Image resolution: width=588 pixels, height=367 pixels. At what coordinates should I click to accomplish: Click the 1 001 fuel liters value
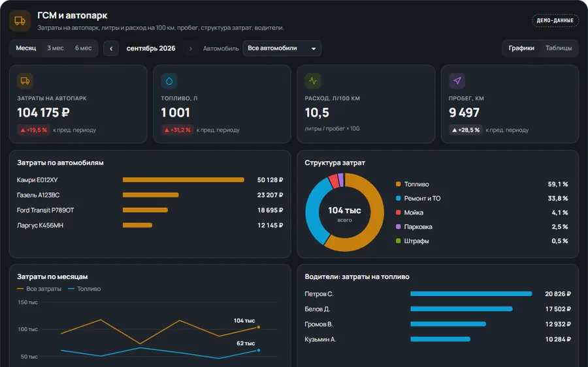tap(176, 113)
